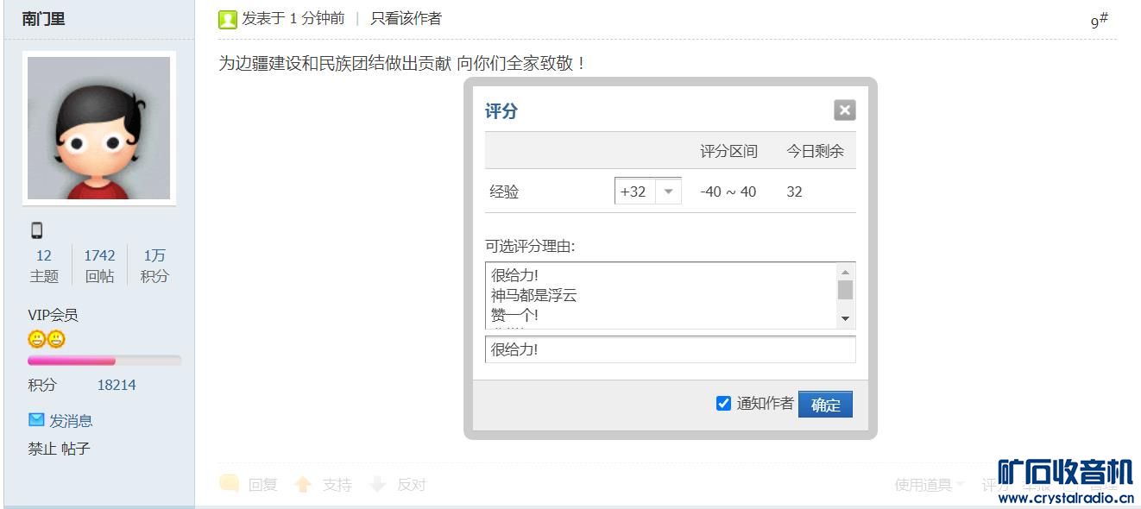Click the reason list scrollbar thumb

coord(845,290)
